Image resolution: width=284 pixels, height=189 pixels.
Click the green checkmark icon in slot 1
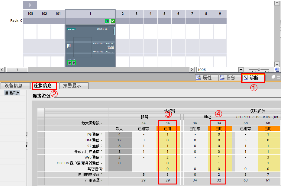(113, 21)
